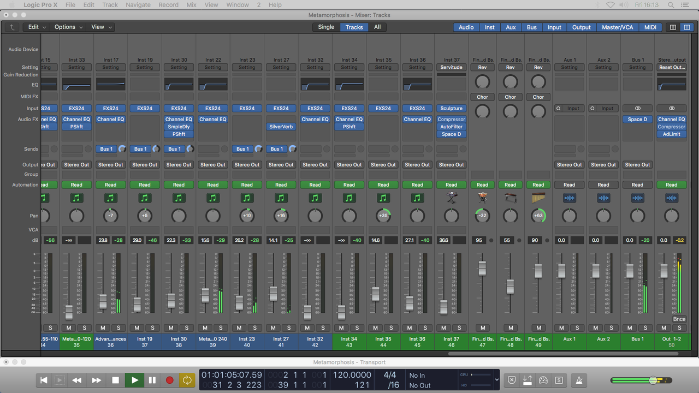699x393 pixels.
Task: Click stereo format icon on Bus 1 input
Action: 637,108
